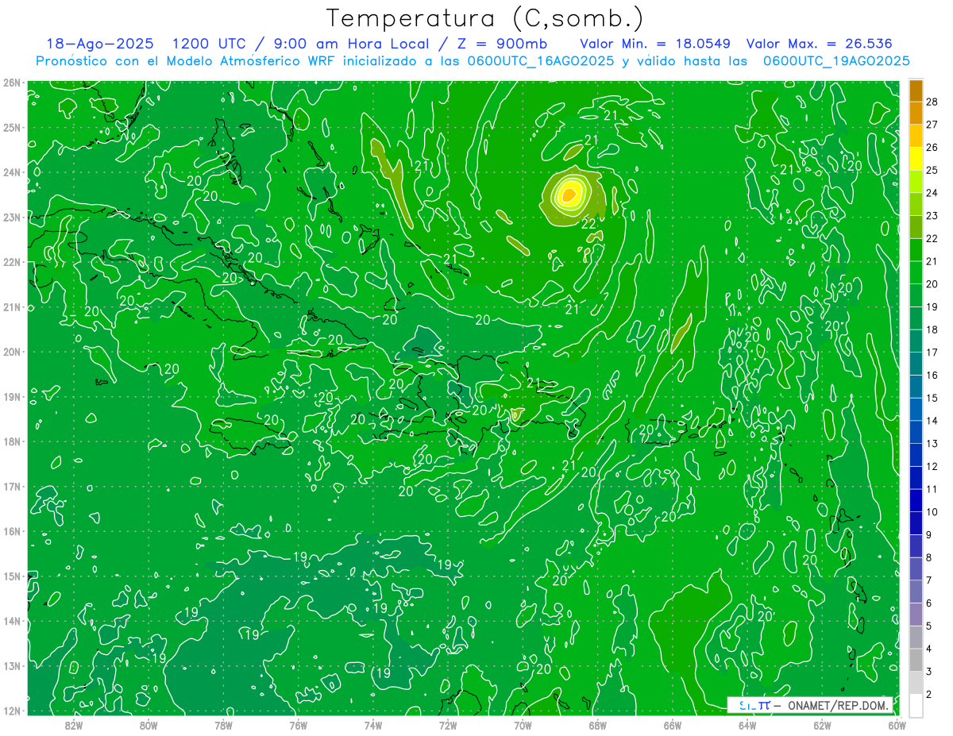This screenshot has height=736, width=953.
Task: Click the '3' label on the color scale
Action: [928, 672]
